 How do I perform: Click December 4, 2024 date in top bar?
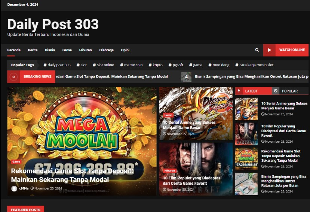pos(23,4)
